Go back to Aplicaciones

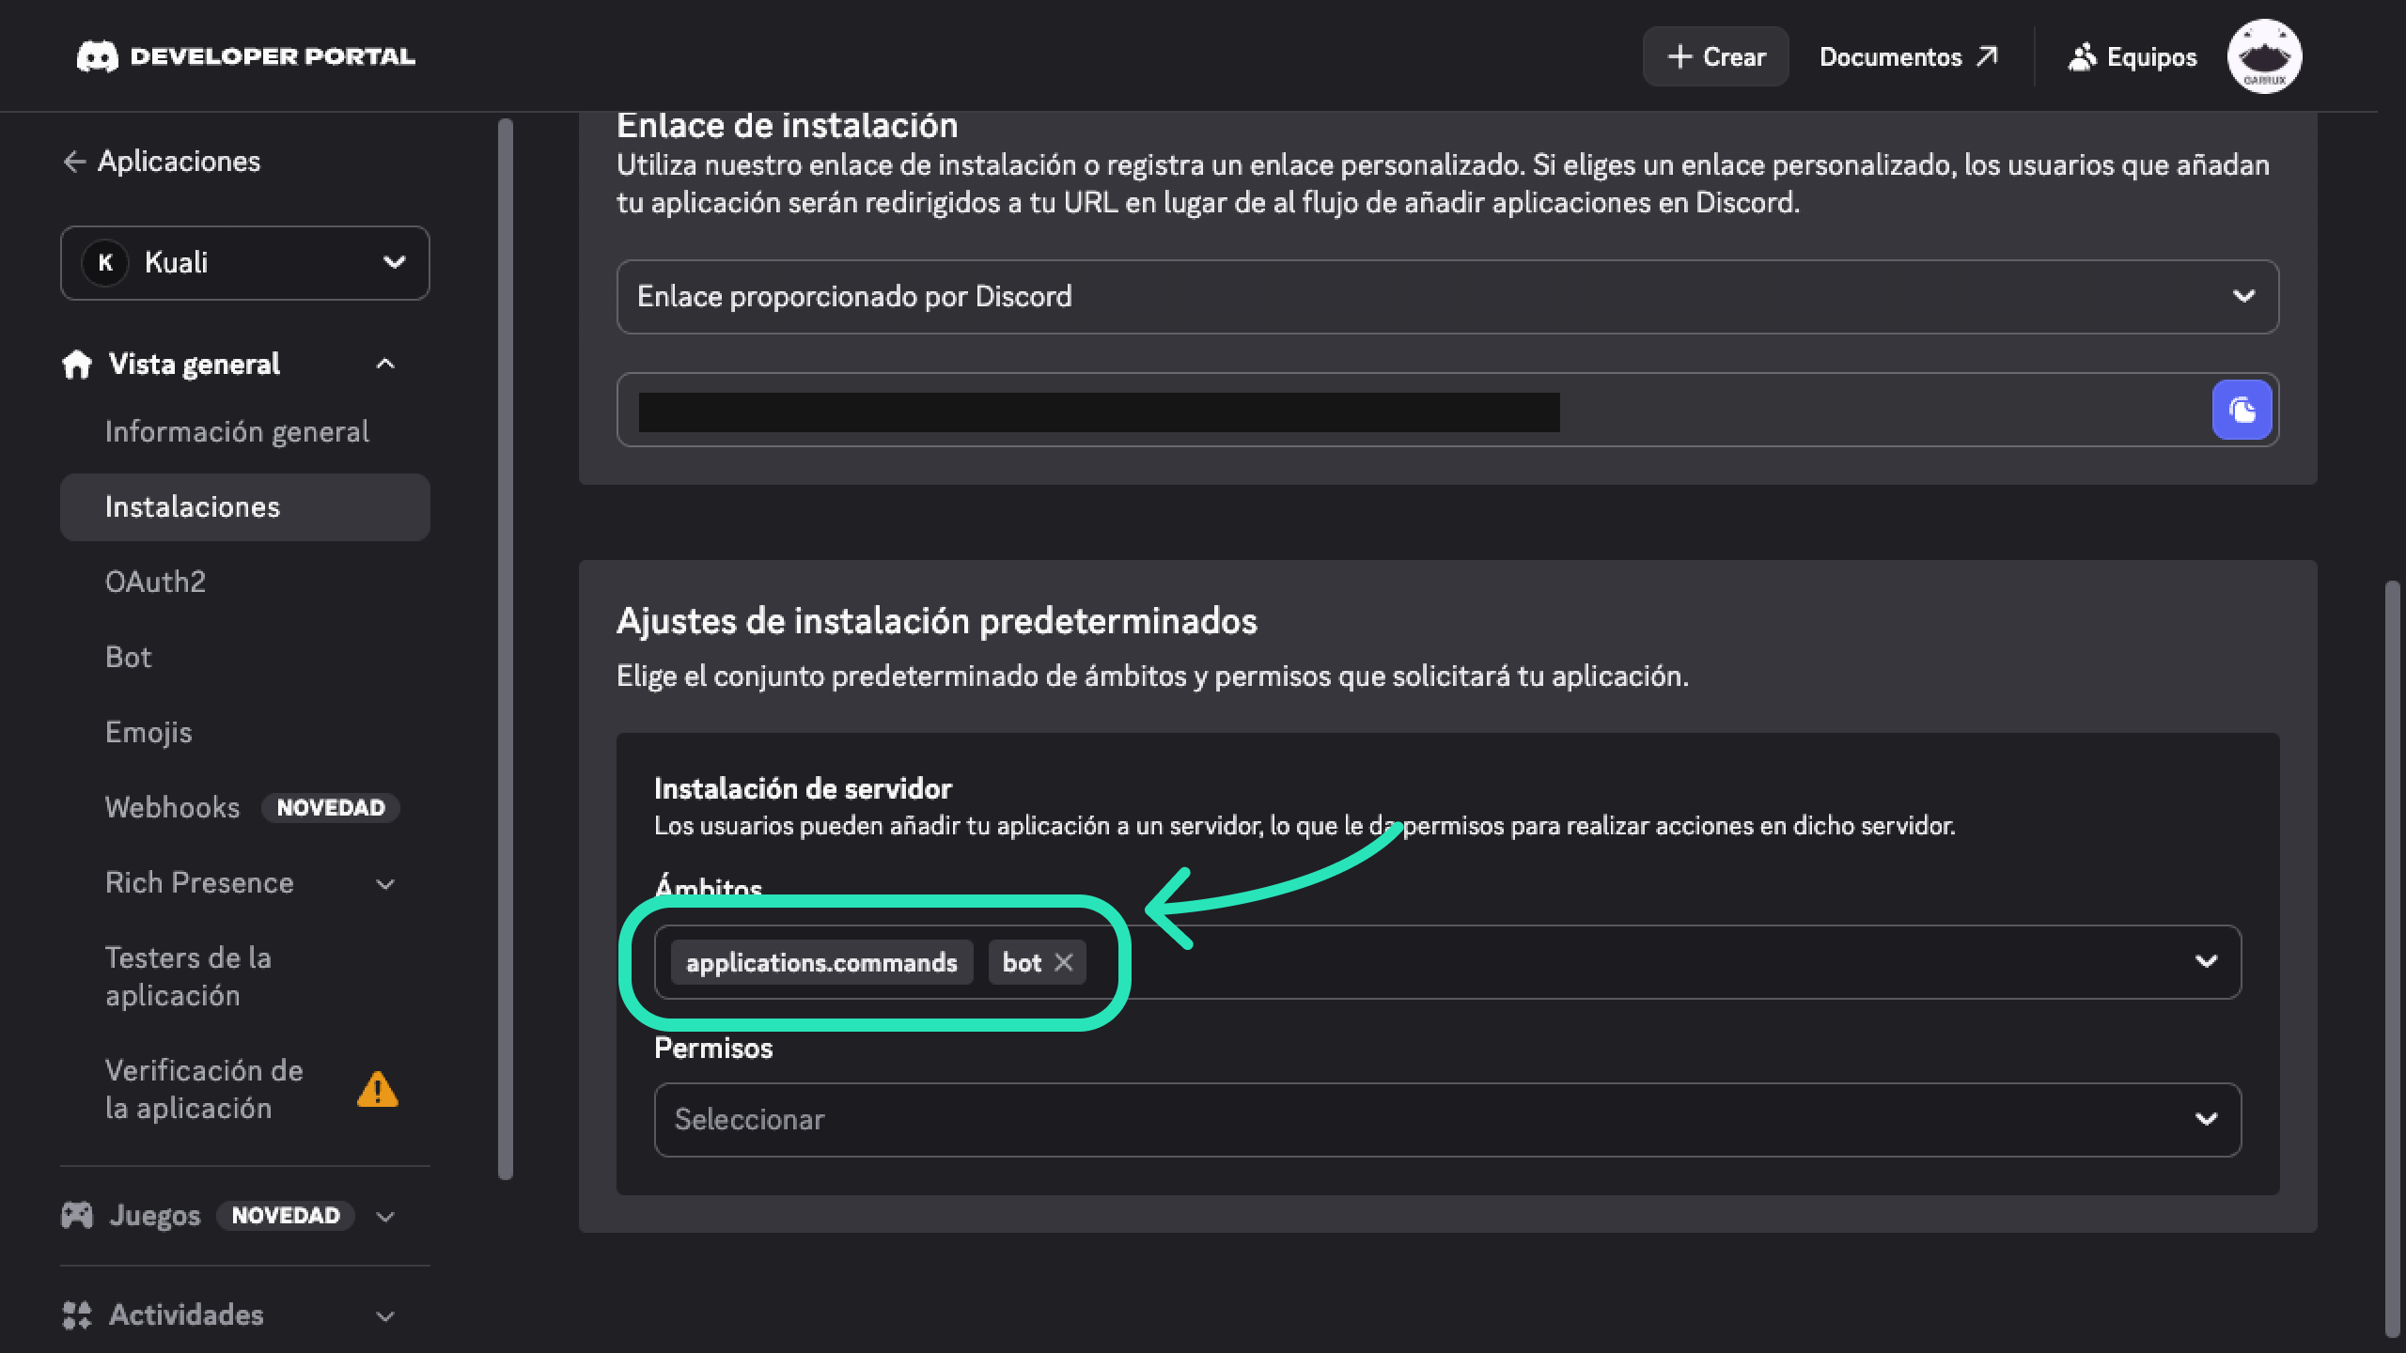[161, 162]
